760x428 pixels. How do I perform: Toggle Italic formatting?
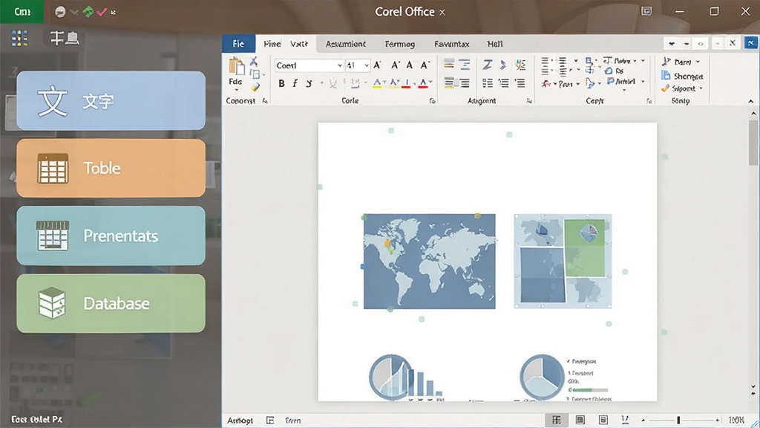tap(295, 83)
